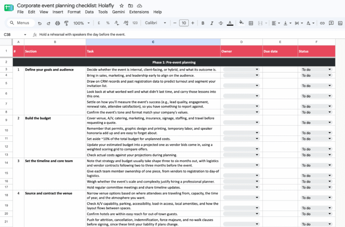345x227 pixels.
Task: Click the document title text
Action: tap(65, 5)
